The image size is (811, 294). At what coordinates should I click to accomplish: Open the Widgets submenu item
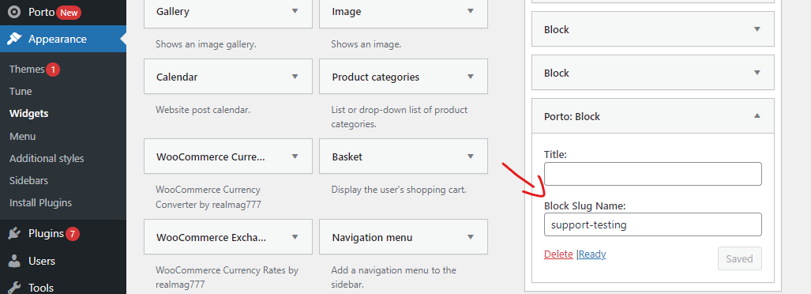(x=29, y=113)
